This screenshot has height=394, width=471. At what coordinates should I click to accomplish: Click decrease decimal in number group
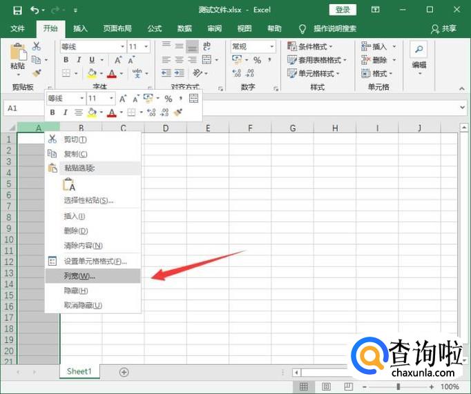click(250, 73)
